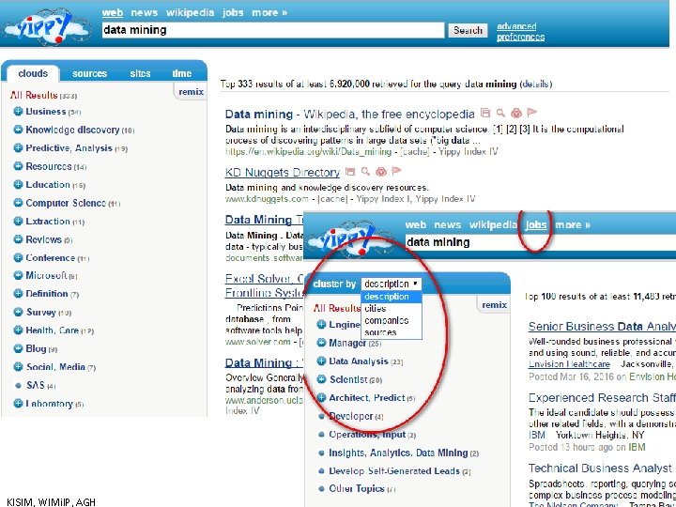Open preview icon next to KD Nuggets Directory
This screenshot has width=676, height=507.
pos(350,172)
